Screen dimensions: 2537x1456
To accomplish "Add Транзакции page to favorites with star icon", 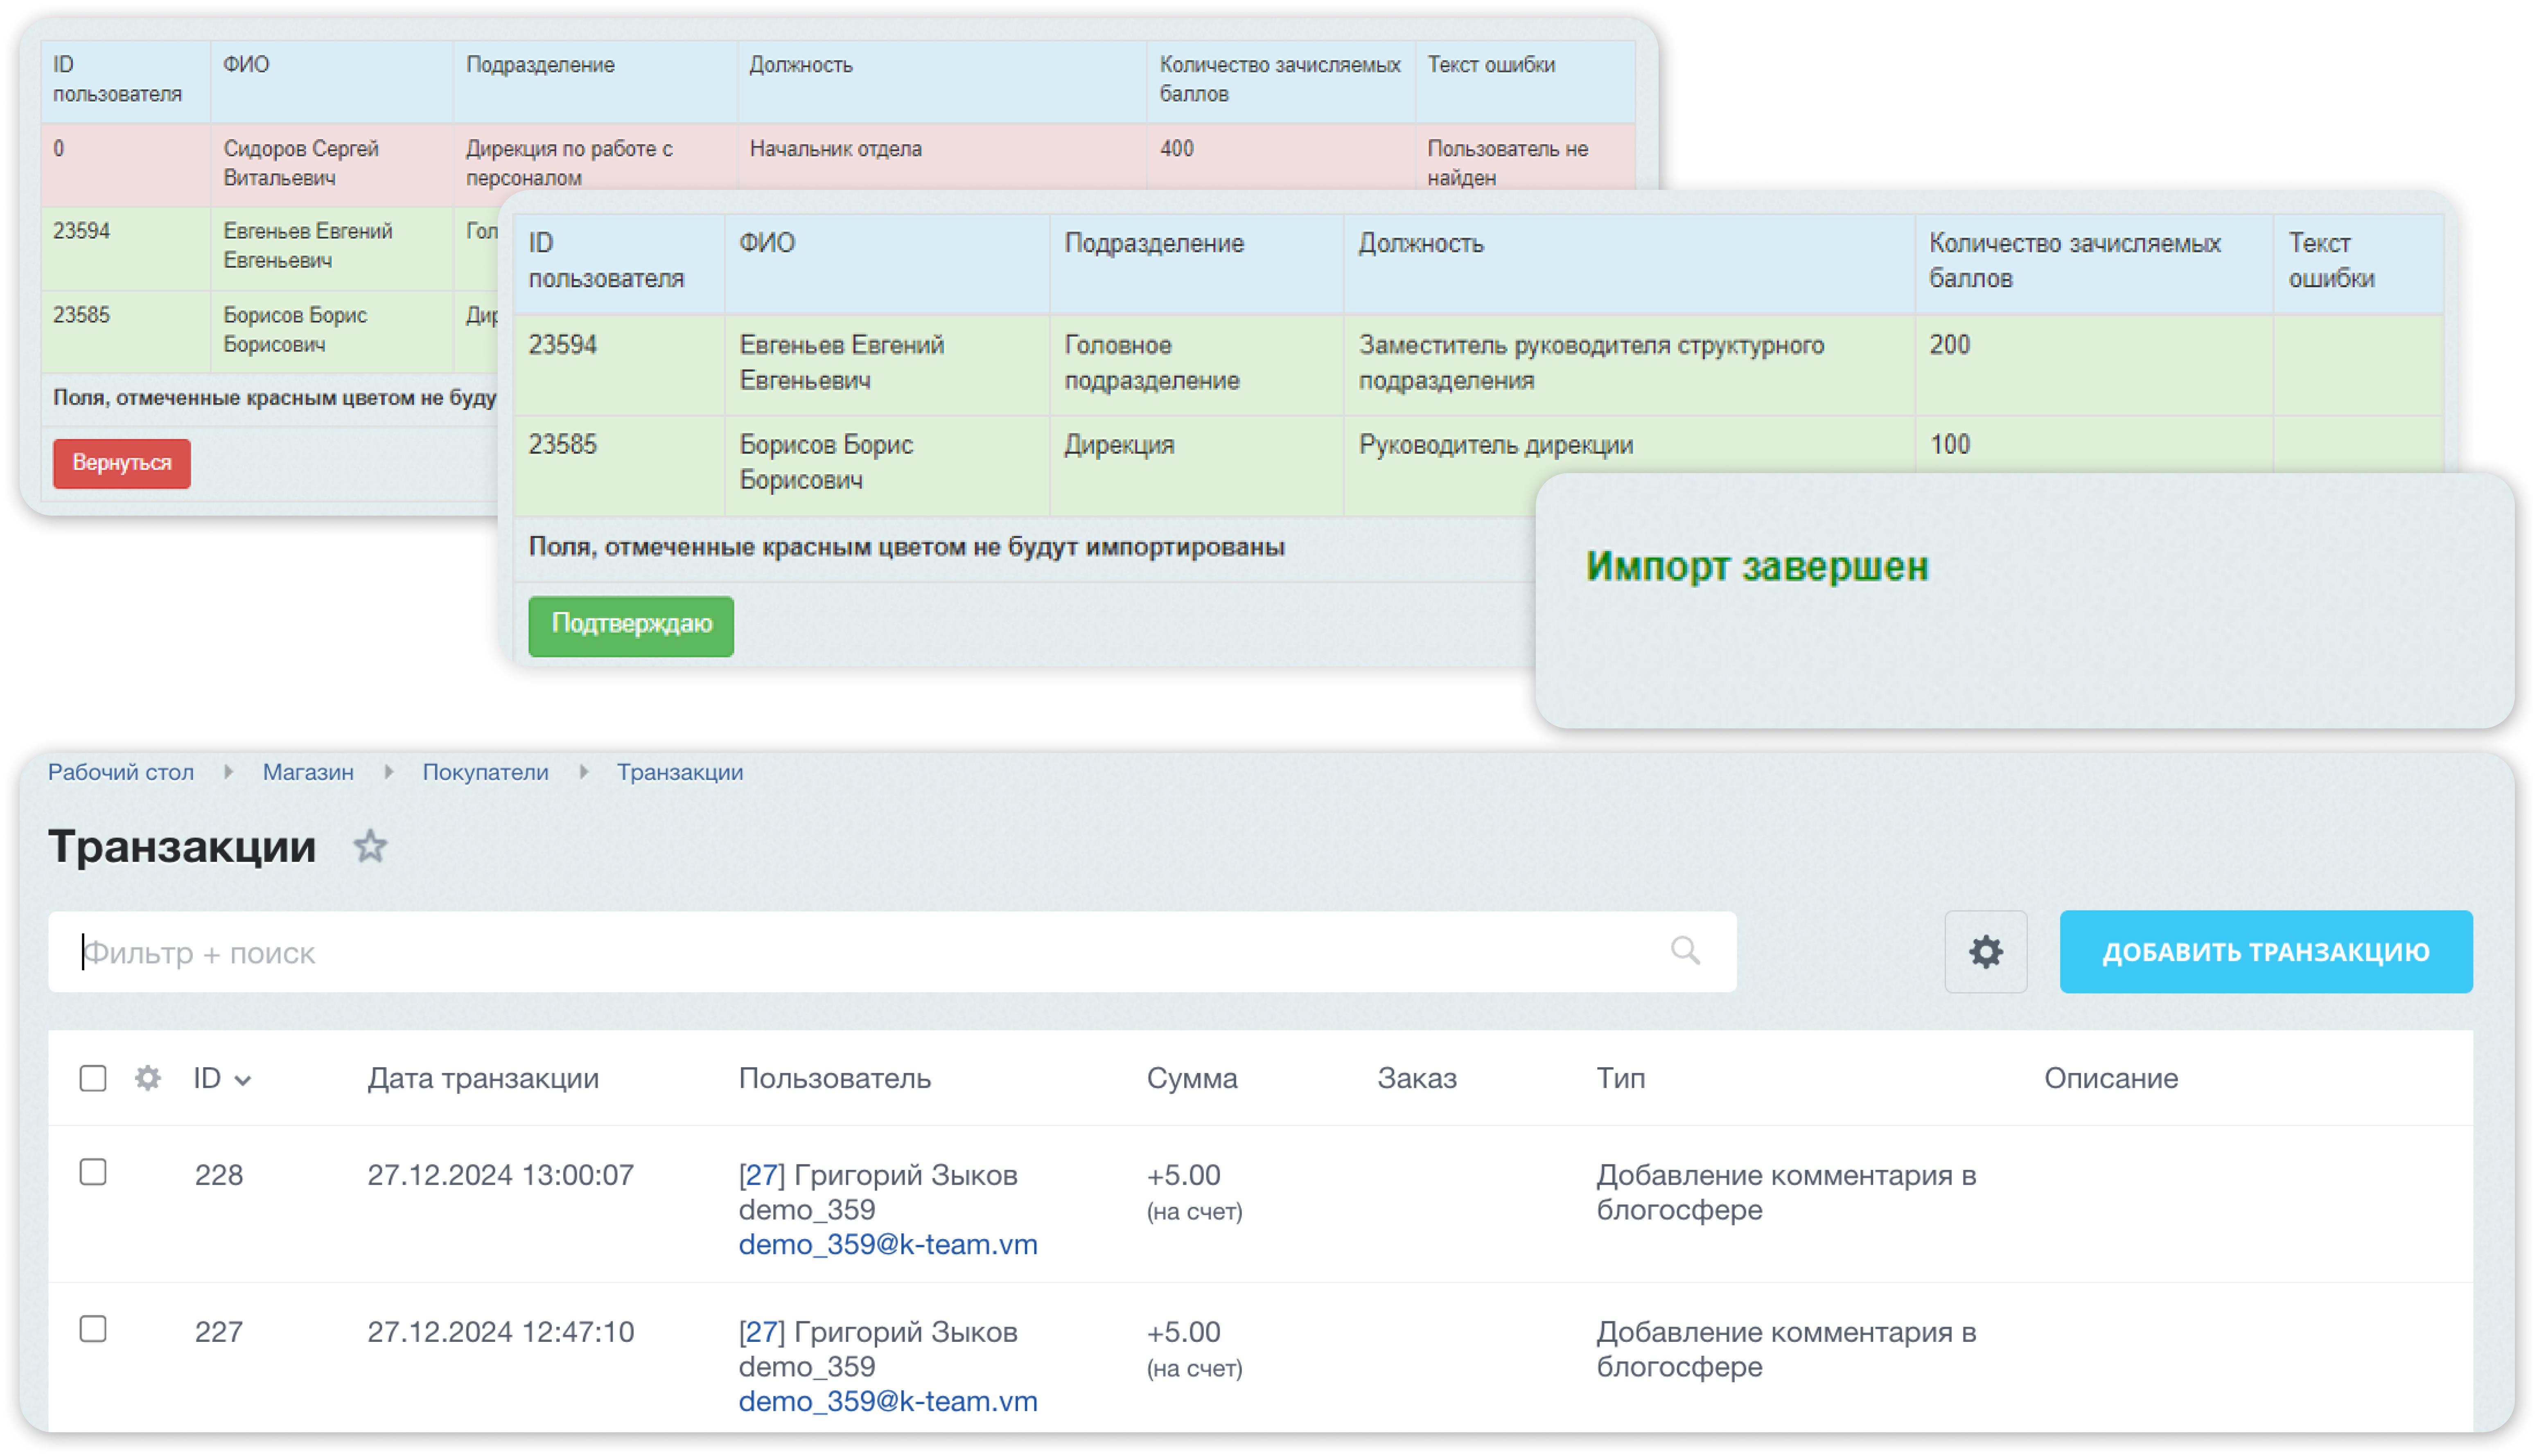I will coord(370,846).
